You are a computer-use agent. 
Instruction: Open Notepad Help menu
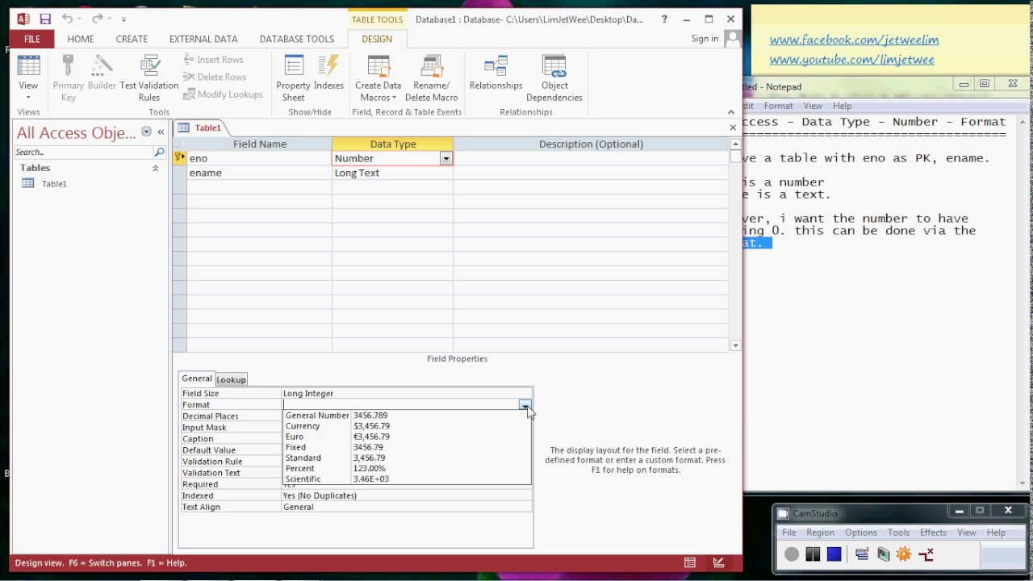coord(842,106)
